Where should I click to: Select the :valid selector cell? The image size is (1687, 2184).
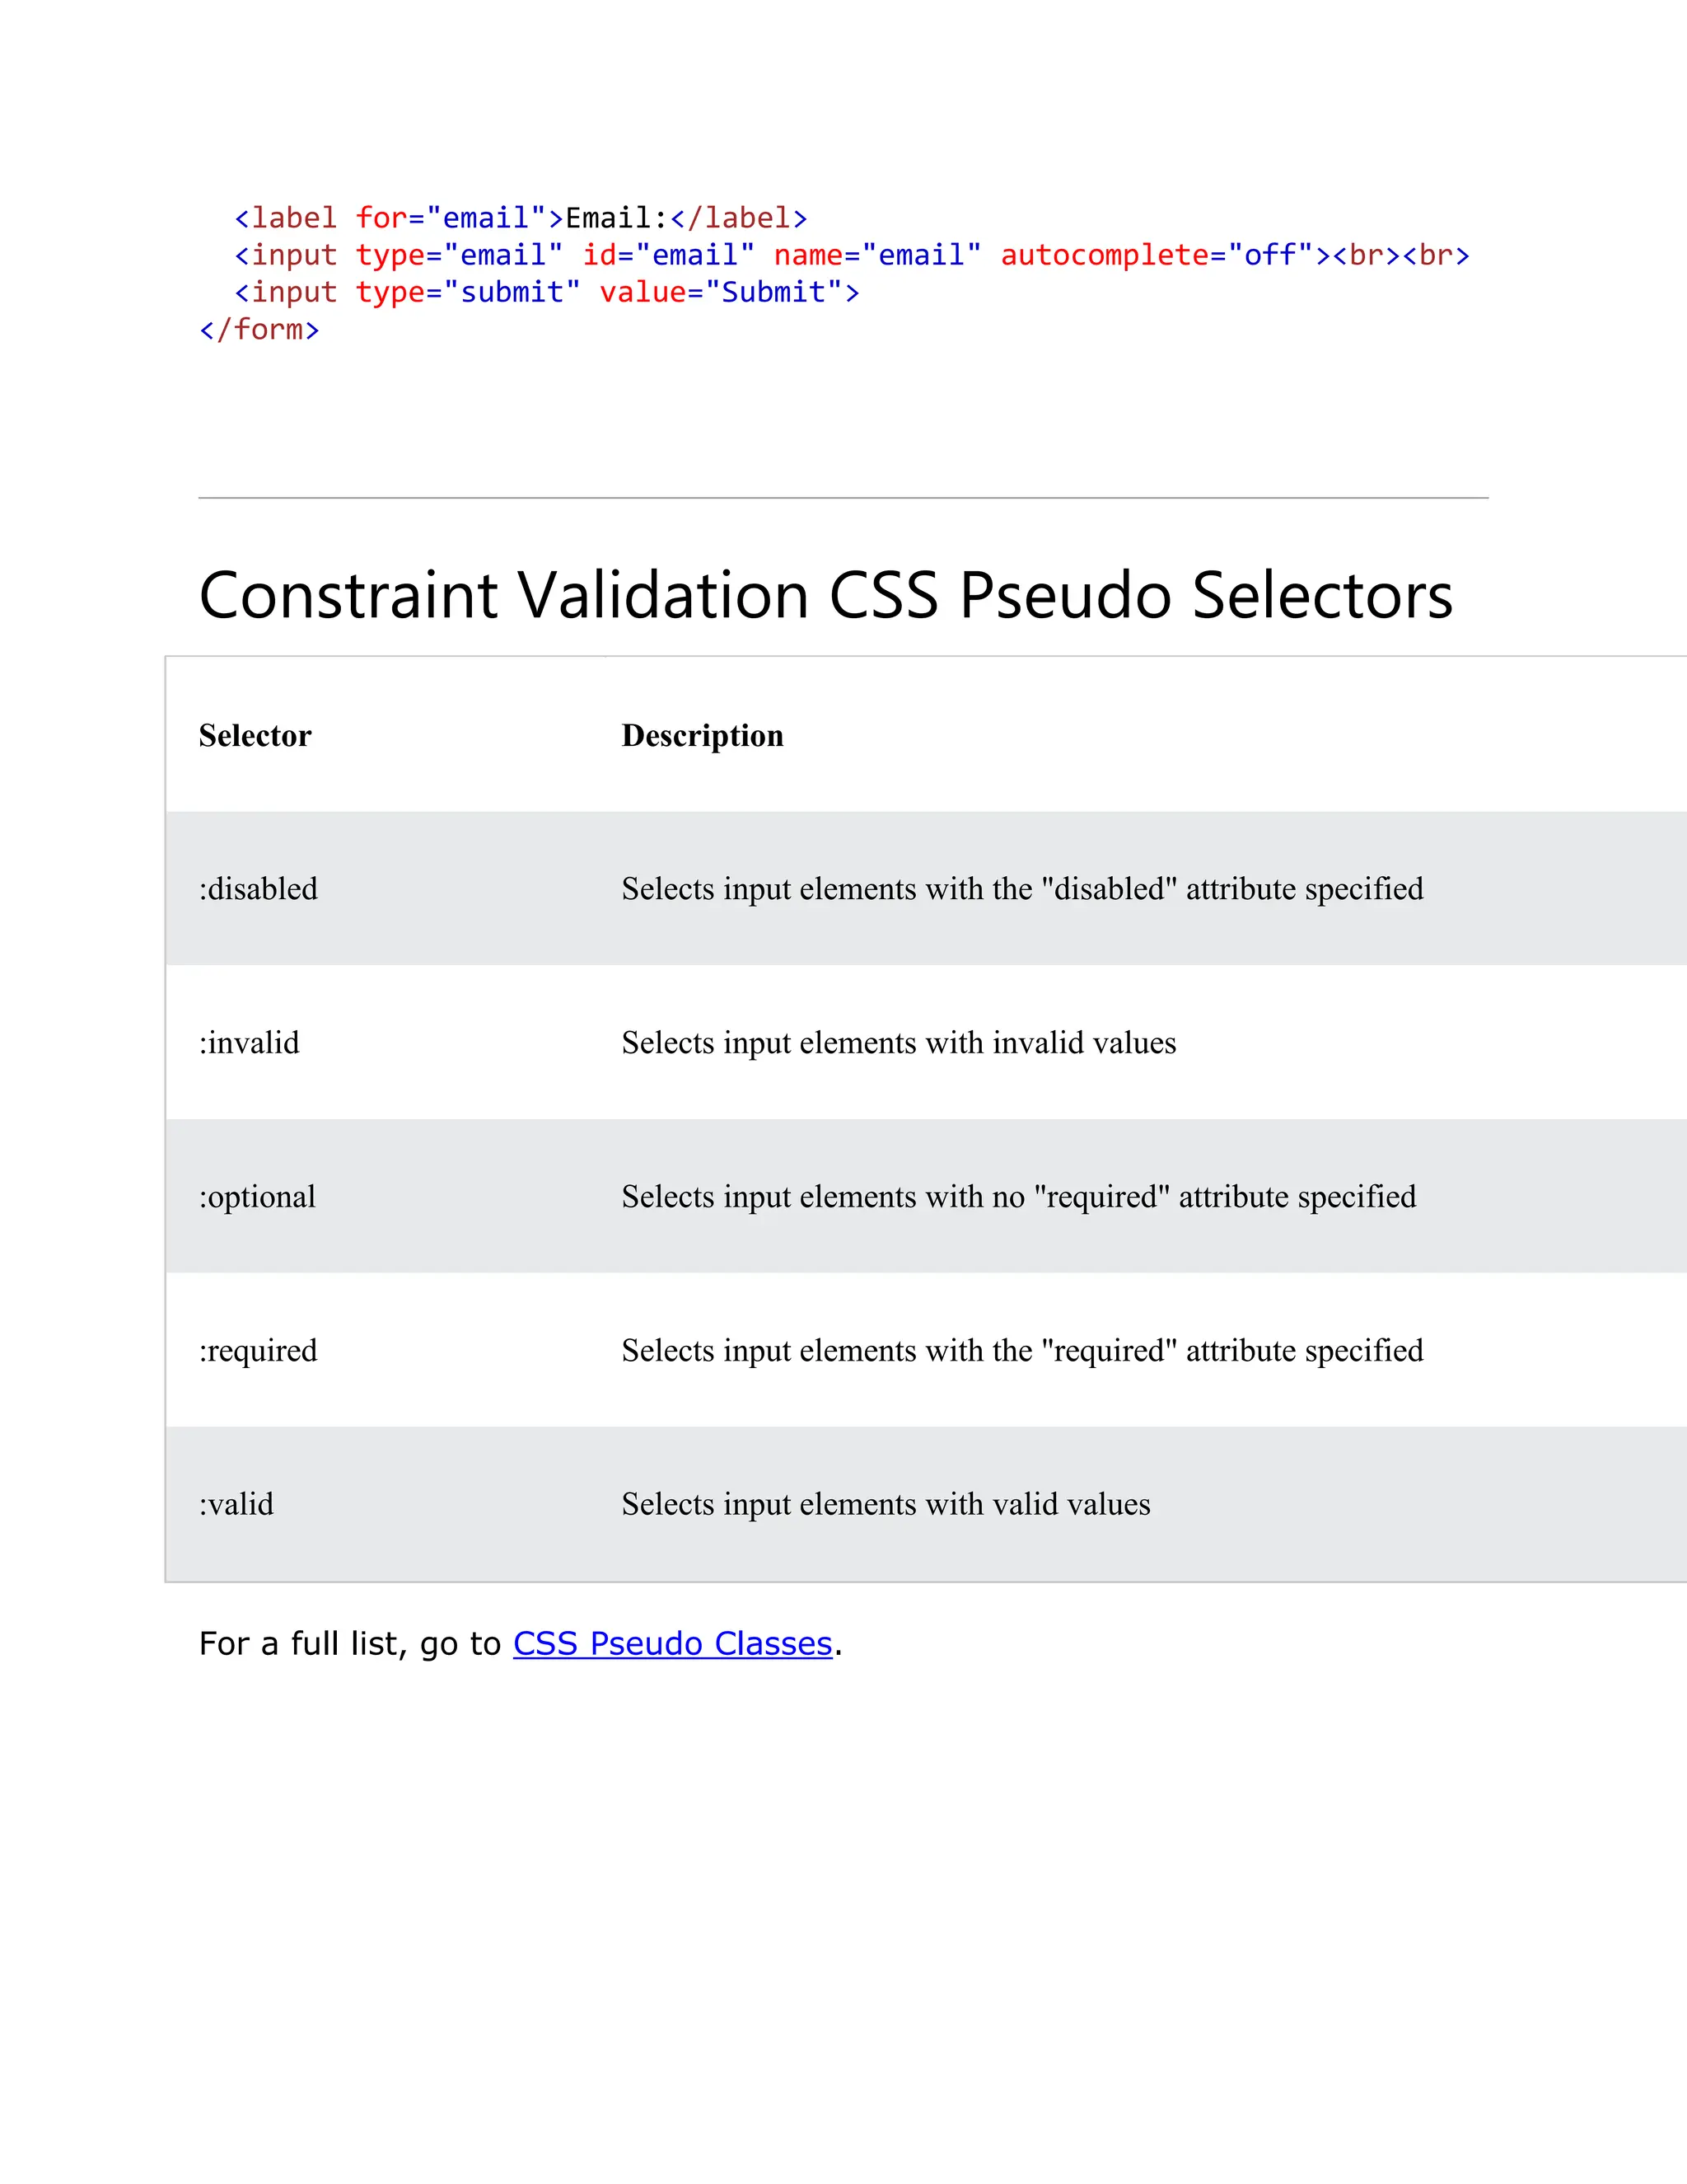pos(236,1505)
